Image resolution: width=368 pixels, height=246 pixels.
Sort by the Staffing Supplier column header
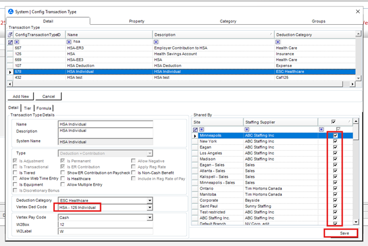click(x=281, y=122)
